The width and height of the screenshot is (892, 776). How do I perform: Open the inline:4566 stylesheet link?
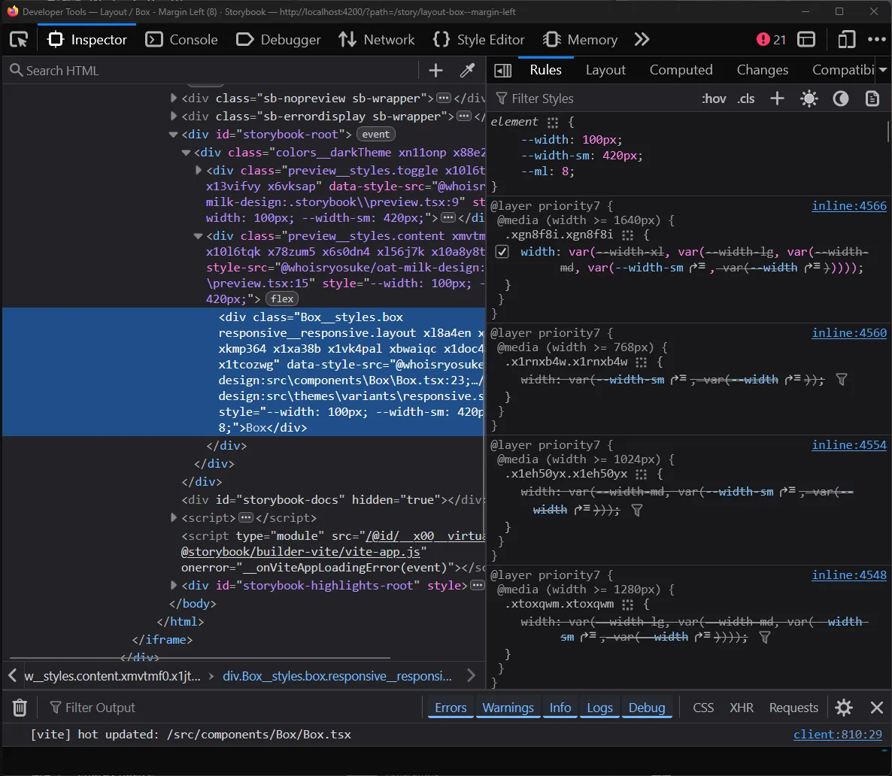pos(849,205)
